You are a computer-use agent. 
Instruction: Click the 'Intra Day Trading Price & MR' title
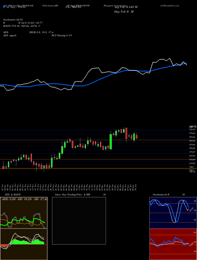coord(72,195)
